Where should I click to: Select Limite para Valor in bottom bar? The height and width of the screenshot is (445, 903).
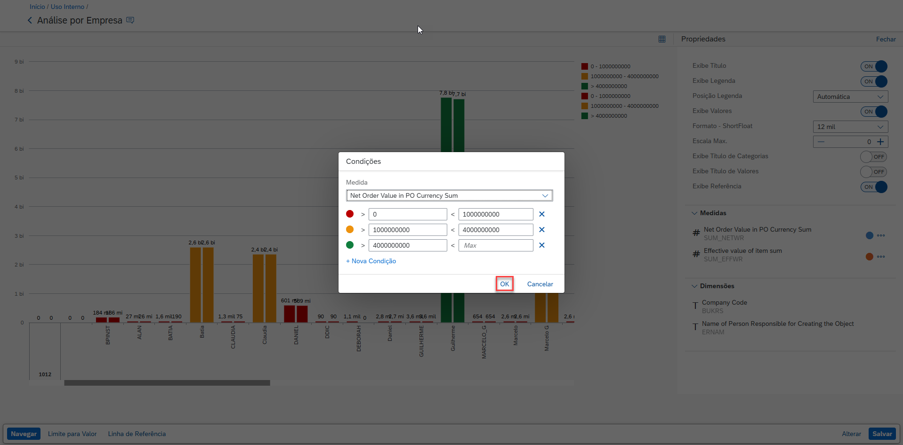[72, 434]
